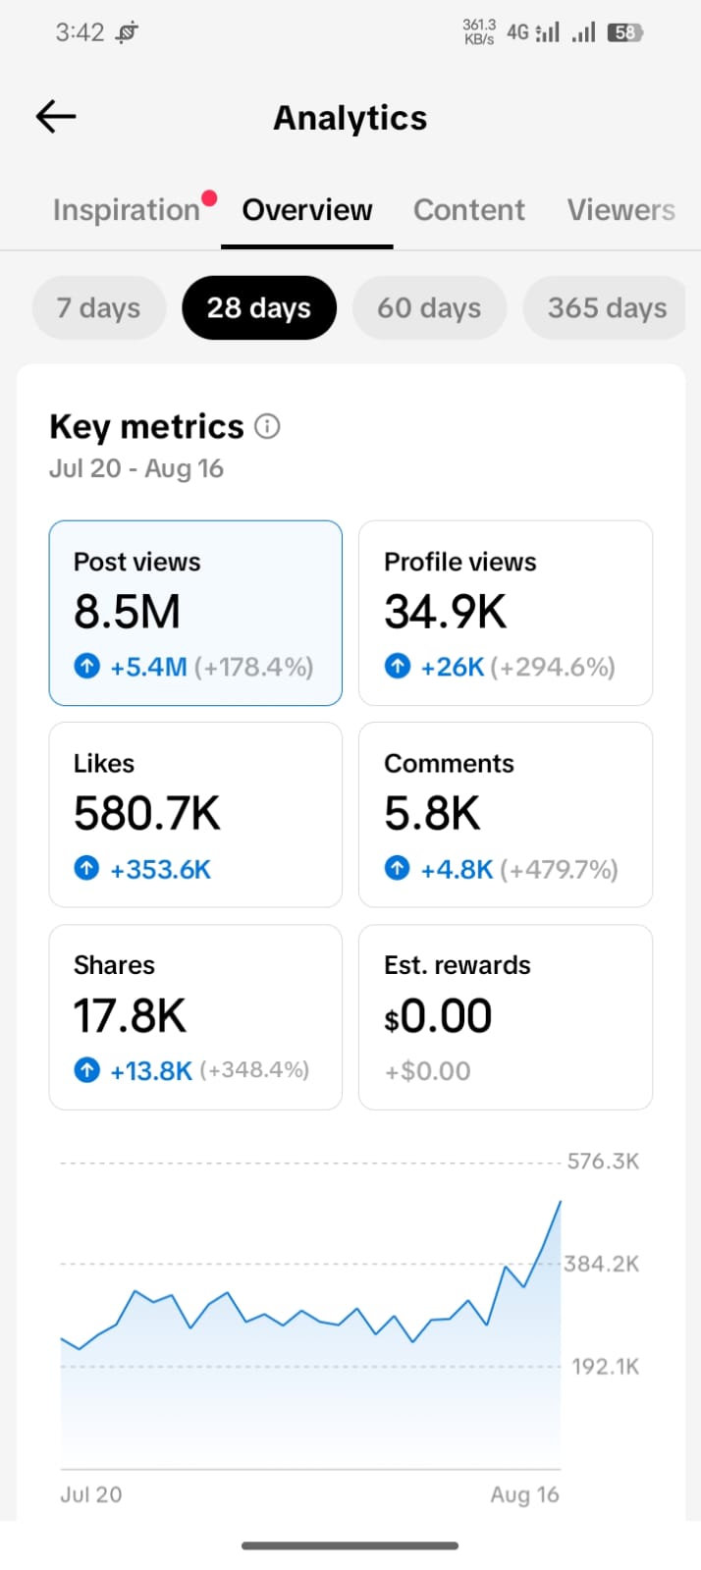Tap the Profile views up-arrow icon
The width and height of the screenshot is (701, 1570).
tap(398, 667)
